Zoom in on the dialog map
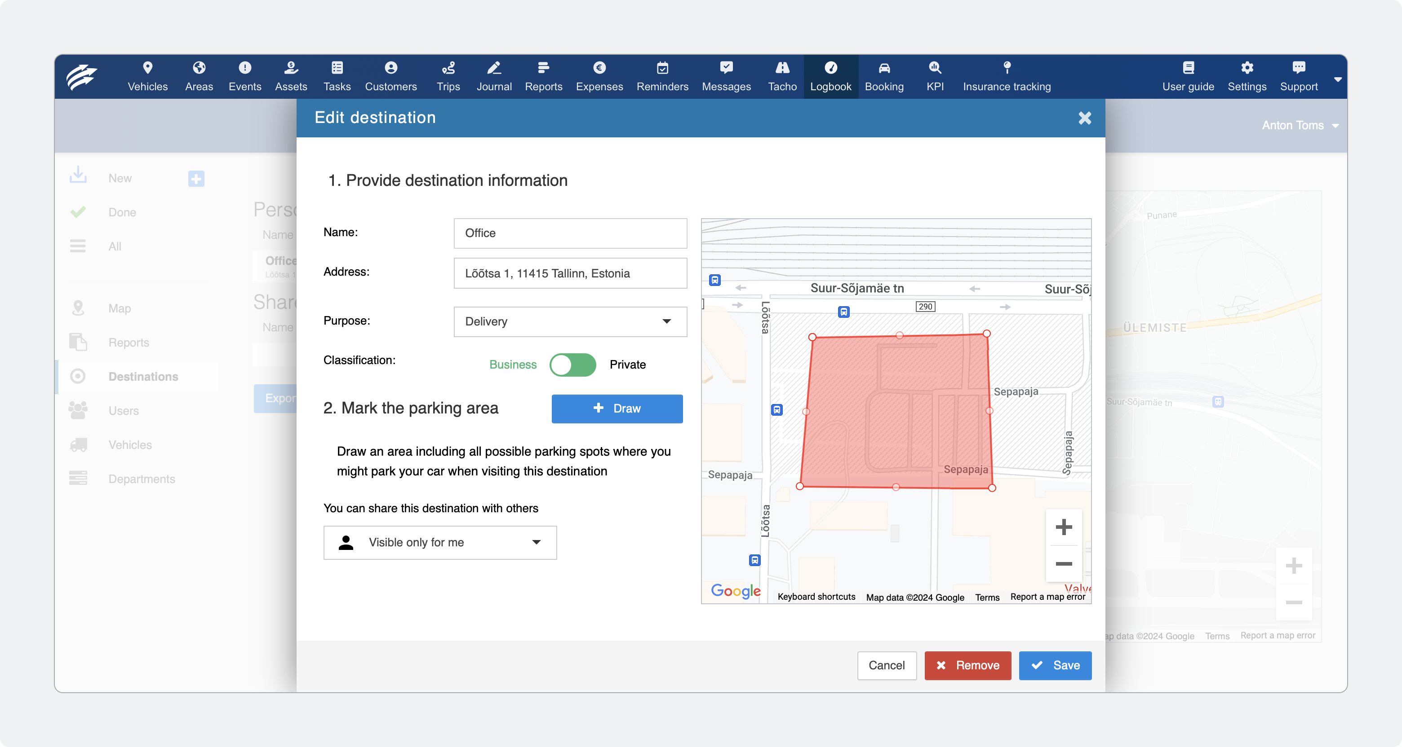Image resolution: width=1402 pixels, height=747 pixels. [x=1064, y=527]
